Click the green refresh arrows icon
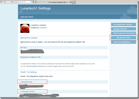139x99 pixels. [x=42, y=2]
